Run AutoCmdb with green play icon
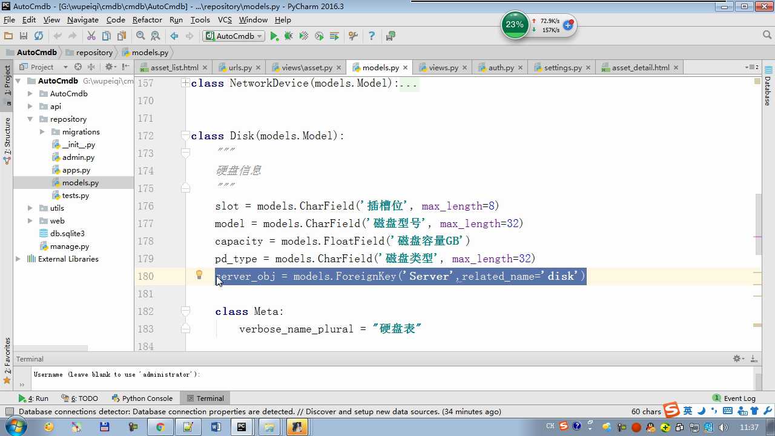Image resolution: width=775 pixels, height=436 pixels. [x=274, y=36]
